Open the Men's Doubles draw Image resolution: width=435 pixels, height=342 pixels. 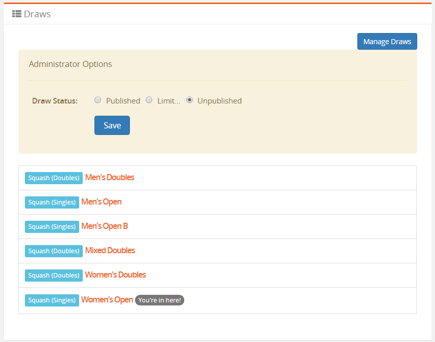coord(110,177)
